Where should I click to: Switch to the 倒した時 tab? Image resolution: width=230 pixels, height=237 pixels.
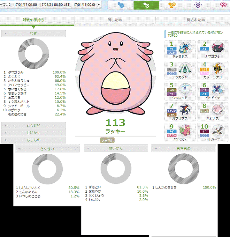[115, 20]
